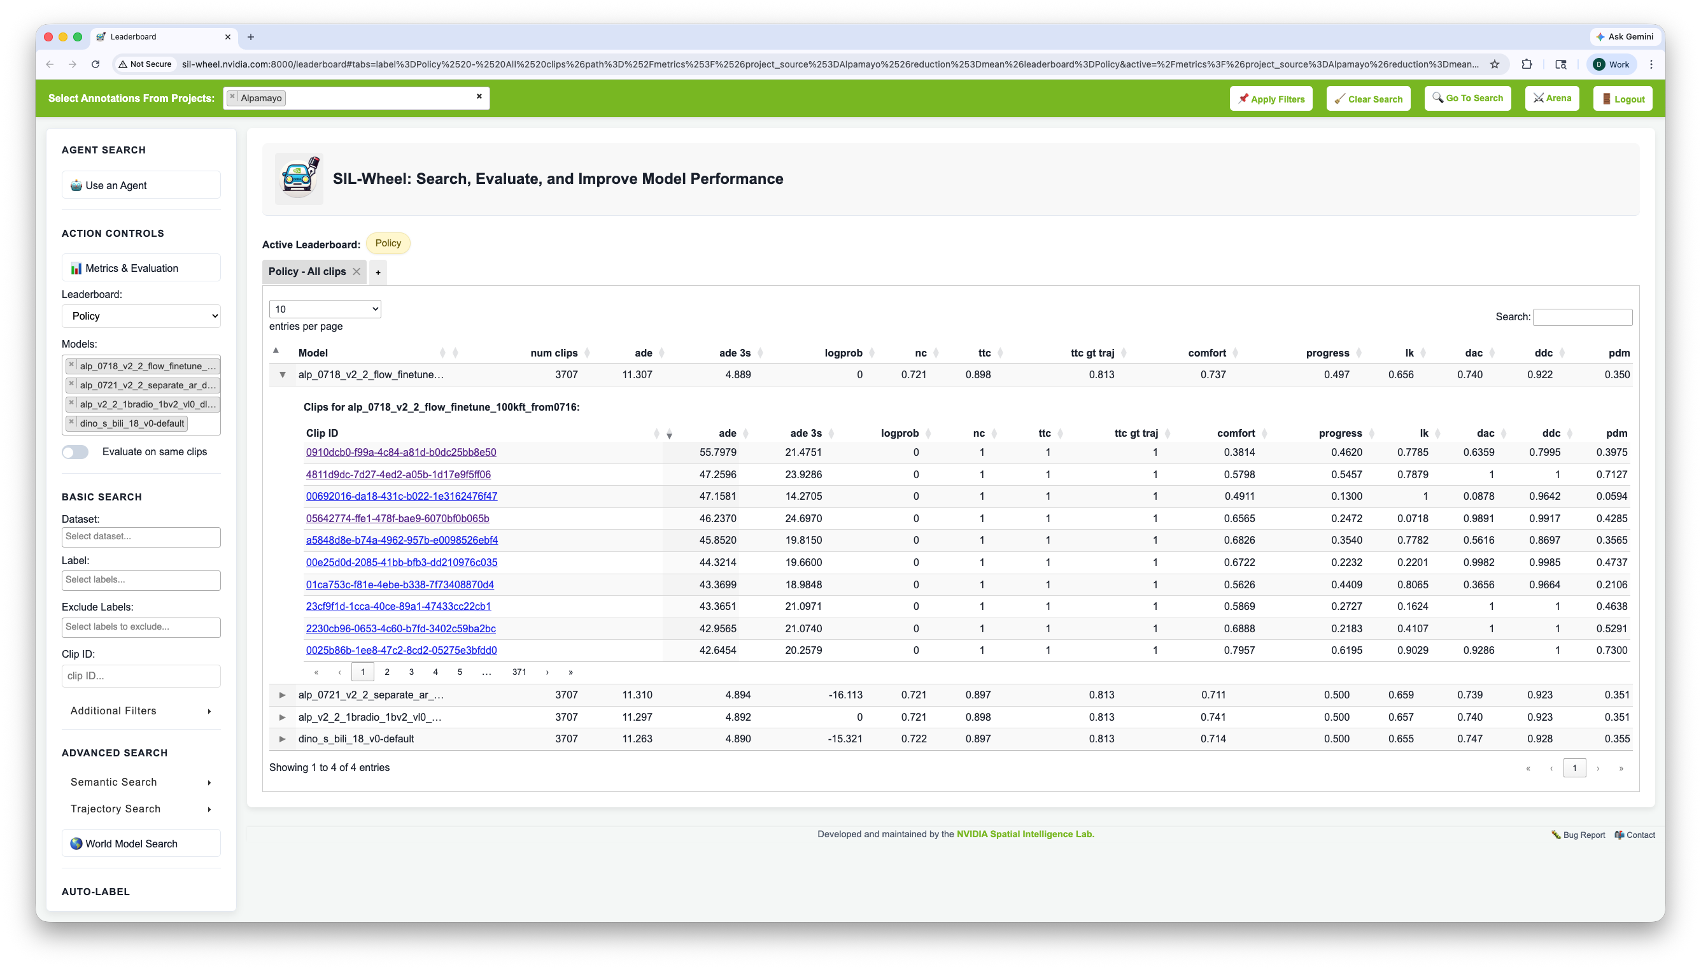Image resolution: width=1701 pixels, height=969 pixels.
Task: Open the Work profile menu
Action: (x=1611, y=64)
